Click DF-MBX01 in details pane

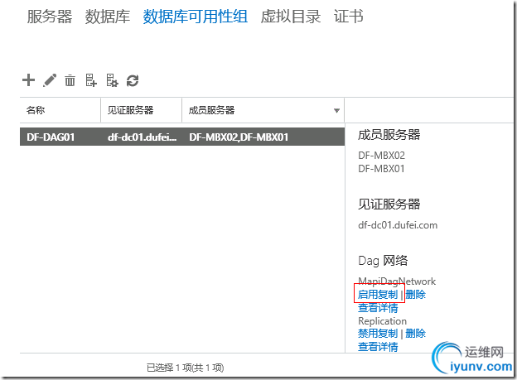381,169
